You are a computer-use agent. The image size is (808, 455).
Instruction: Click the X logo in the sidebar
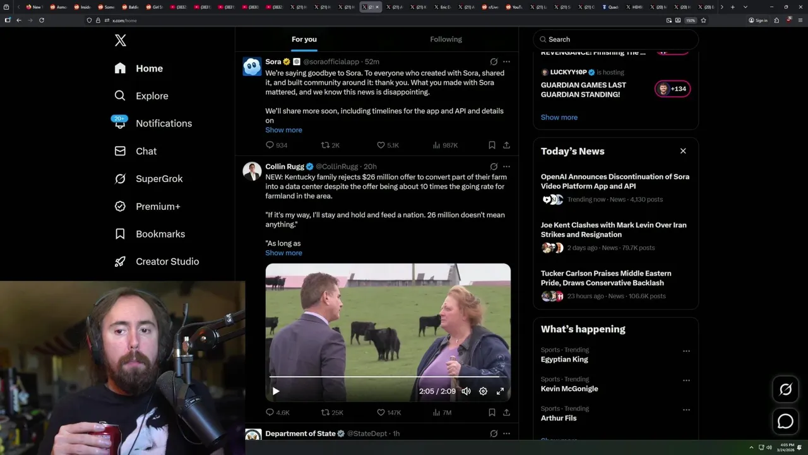point(121,40)
